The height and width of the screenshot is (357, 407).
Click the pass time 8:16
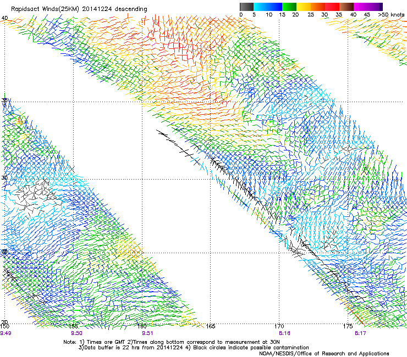[x=284, y=333]
